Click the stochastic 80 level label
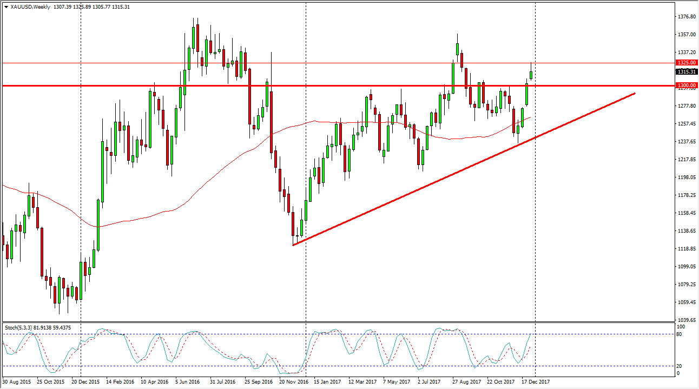This screenshot has width=699, height=389. coord(681,334)
